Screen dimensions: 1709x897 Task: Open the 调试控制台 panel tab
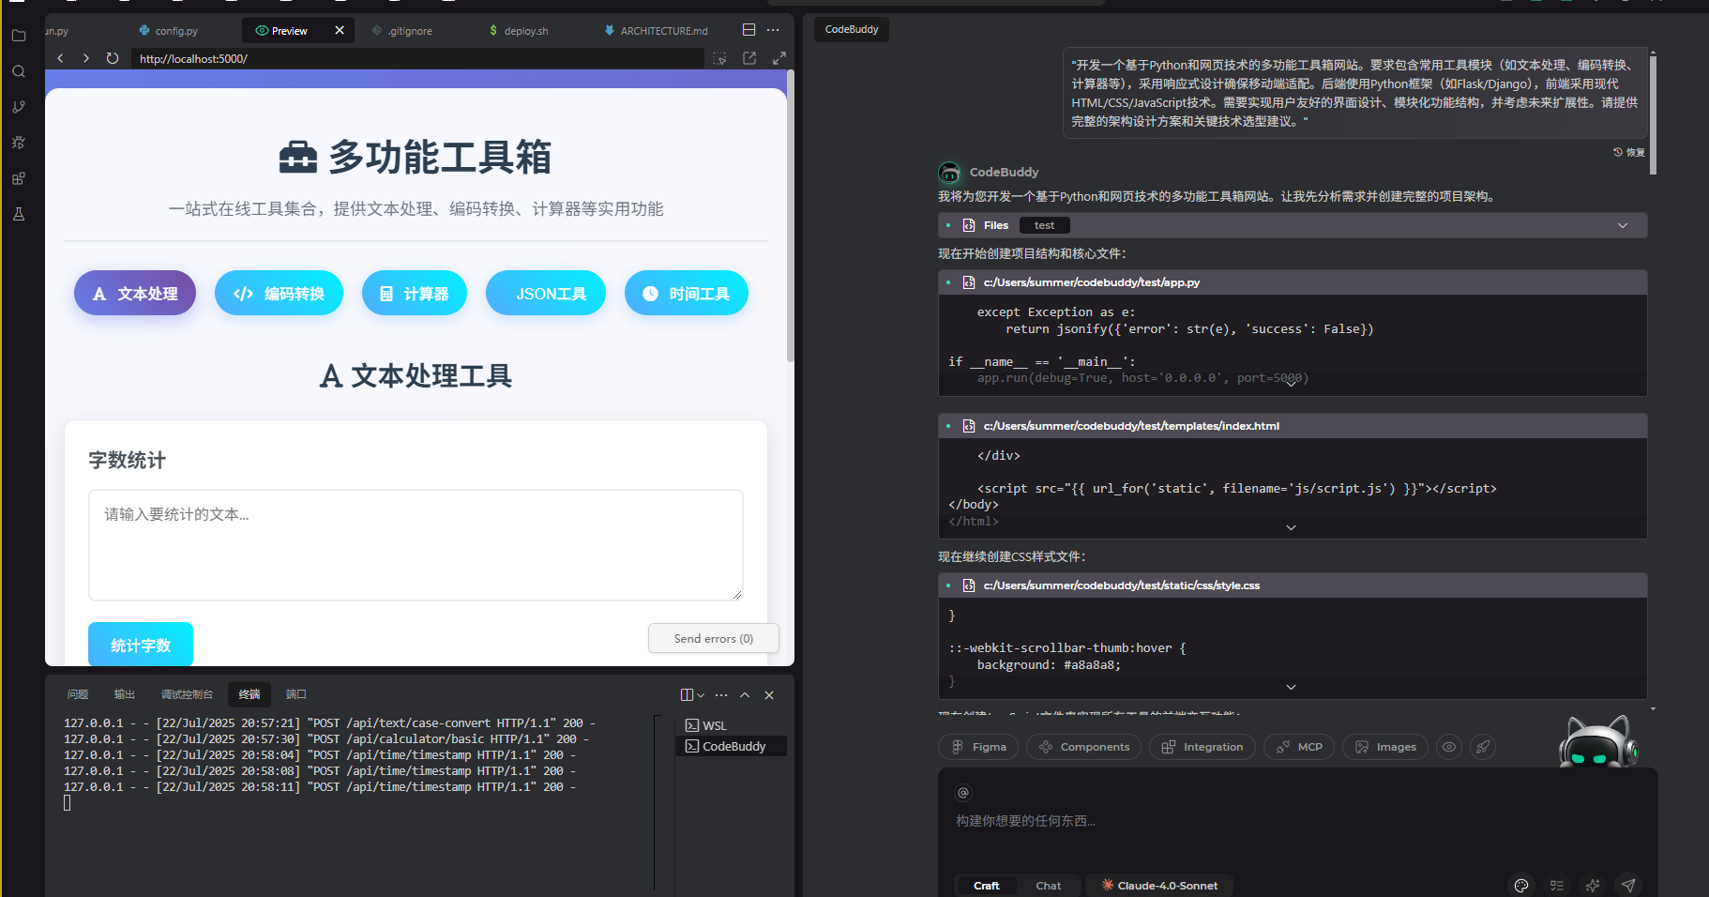tap(187, 694)
